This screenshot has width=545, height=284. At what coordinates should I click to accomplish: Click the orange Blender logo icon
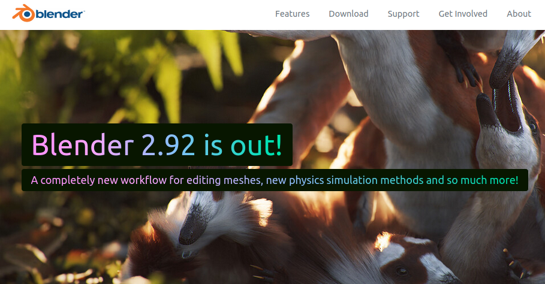click(x=23, y=14)
